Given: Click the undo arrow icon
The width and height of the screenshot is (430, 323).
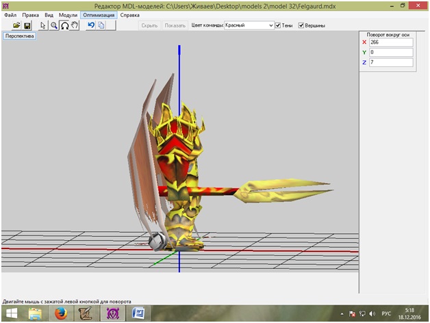Looking at the screenshot, I should (x=90, y=25).
